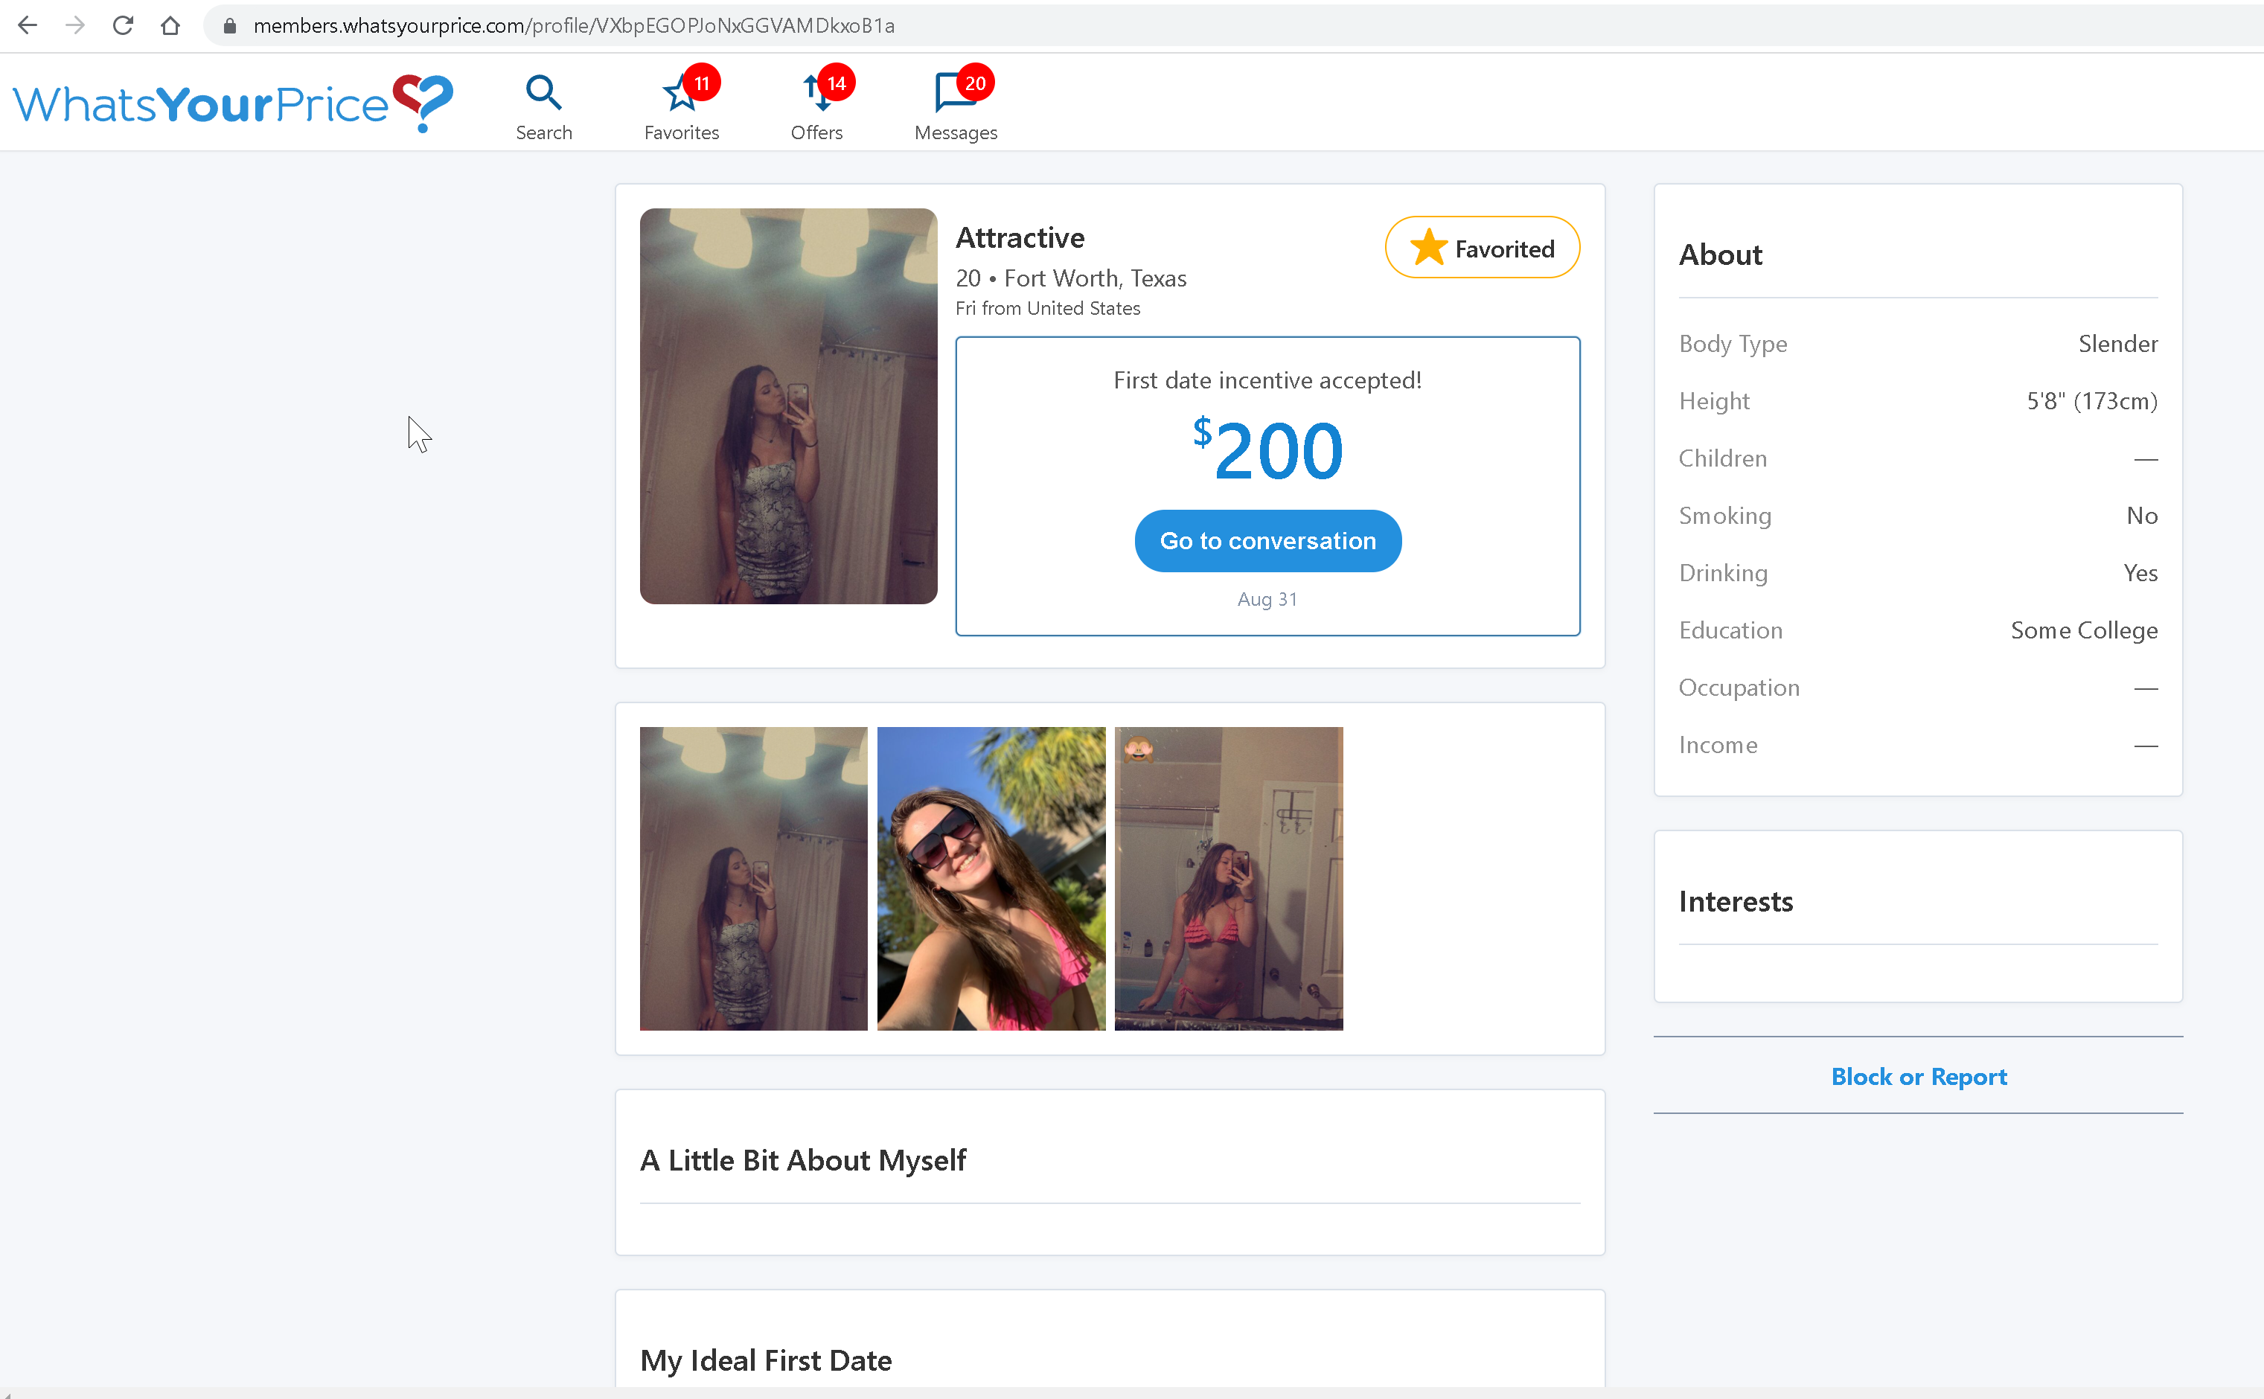Click the $200 incentive amount
The image size is (2264, 1399).
pos(1267,449)
